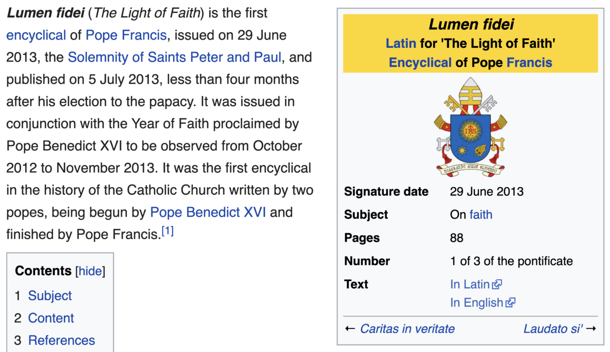Open the papal coat of arms image
Viewport: 610px width, 352px height.
pos(470,127)
